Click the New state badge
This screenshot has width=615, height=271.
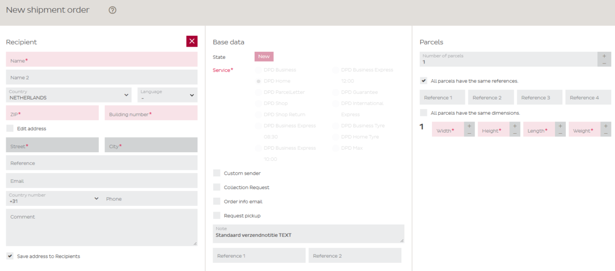[264, 57]
